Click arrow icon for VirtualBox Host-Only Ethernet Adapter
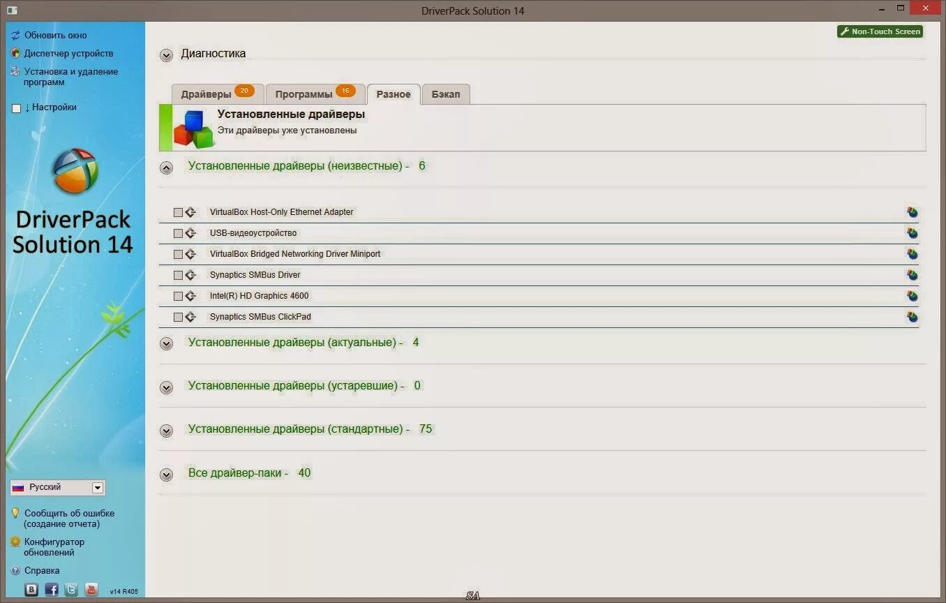Image resolution: width=946 pixels, height=603 pixels. coord(190,212)
